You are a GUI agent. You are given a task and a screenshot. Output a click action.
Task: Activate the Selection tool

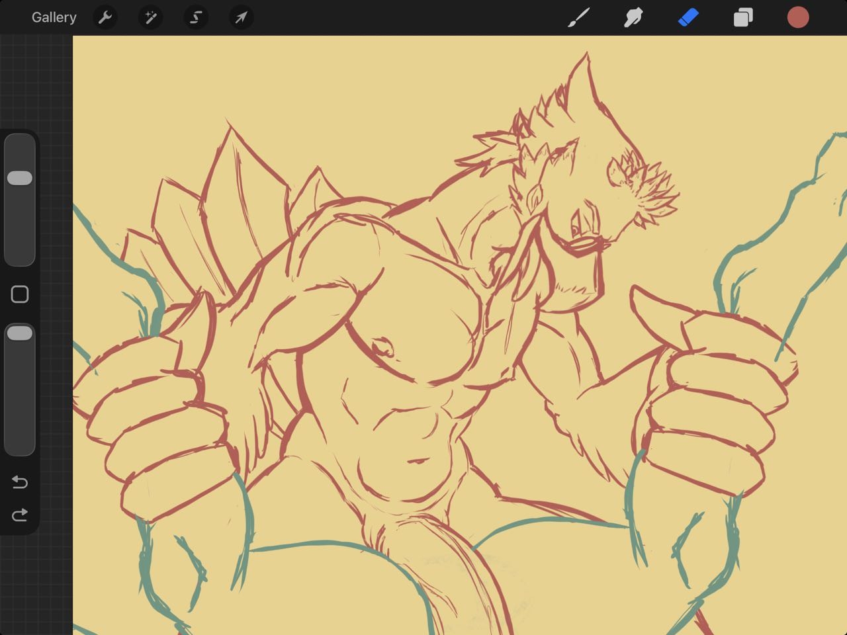coord(196,17)
